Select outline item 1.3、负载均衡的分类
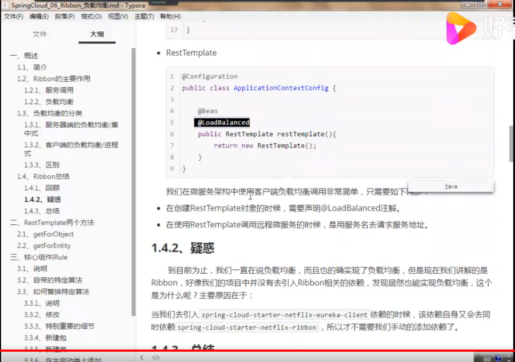This screenshot has width=515, height=362. tap(50, 113)
